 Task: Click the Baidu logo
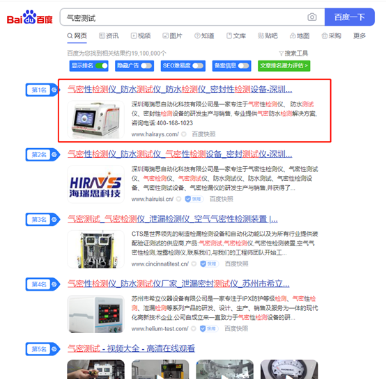tap(29, 17)
